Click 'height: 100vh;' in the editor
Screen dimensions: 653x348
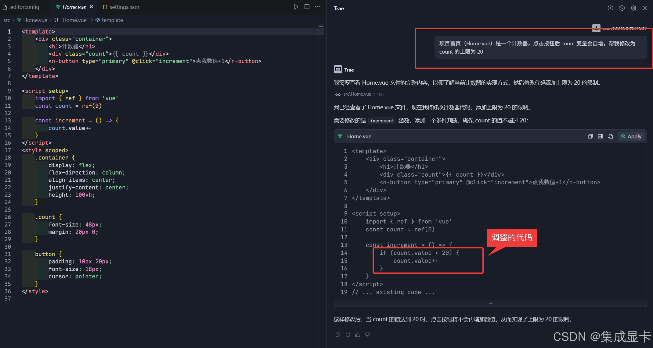[x=72, y=195]
